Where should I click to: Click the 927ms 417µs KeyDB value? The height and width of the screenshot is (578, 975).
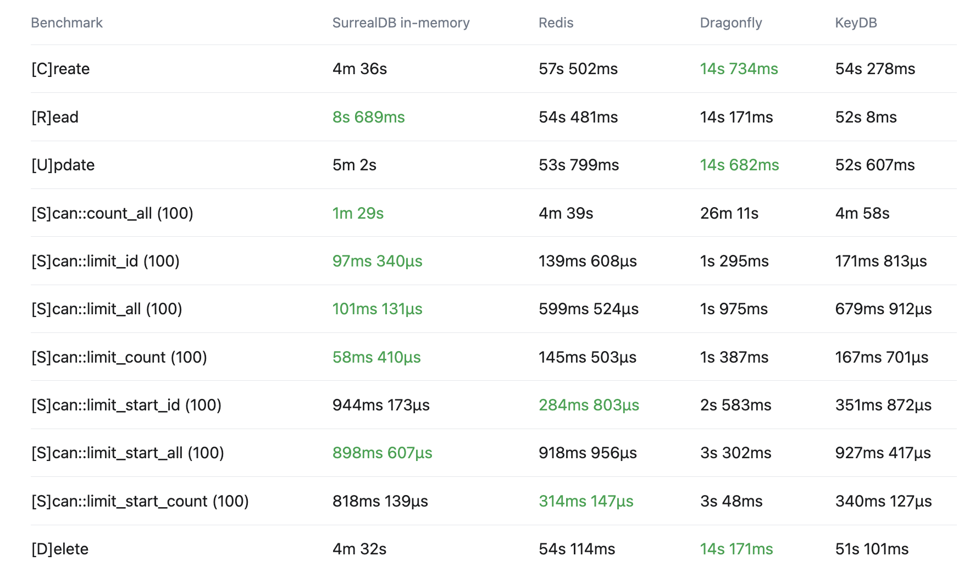pyautogui.click(x=883, y=453)
